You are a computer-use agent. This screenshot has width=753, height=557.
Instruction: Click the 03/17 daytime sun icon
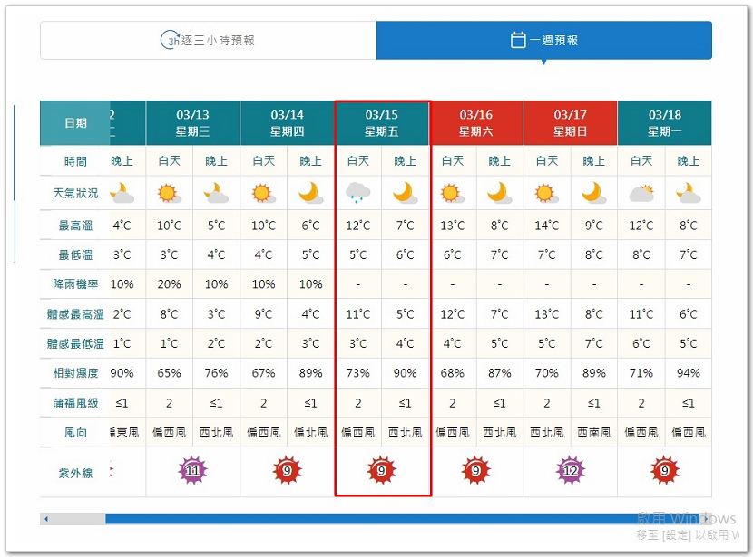(x=546, y=193)
